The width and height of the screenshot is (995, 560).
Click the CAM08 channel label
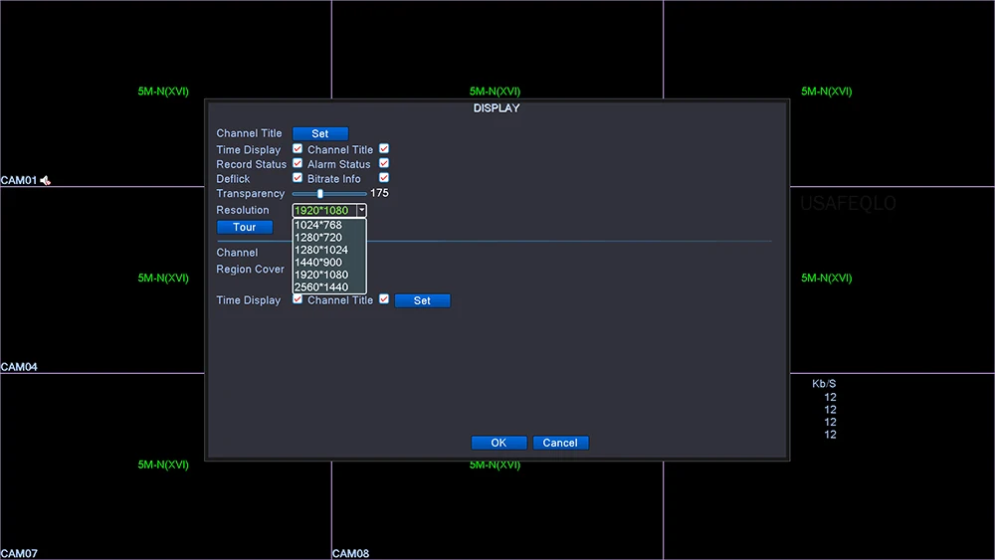pyautogui.click(x=350, y=553)
